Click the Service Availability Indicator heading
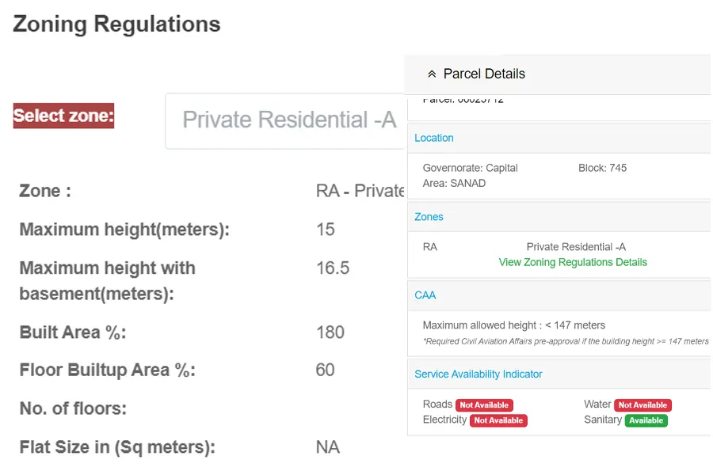The width and height of the screenshot is (713, 475). pyautogui.click(x=478, y=374)
